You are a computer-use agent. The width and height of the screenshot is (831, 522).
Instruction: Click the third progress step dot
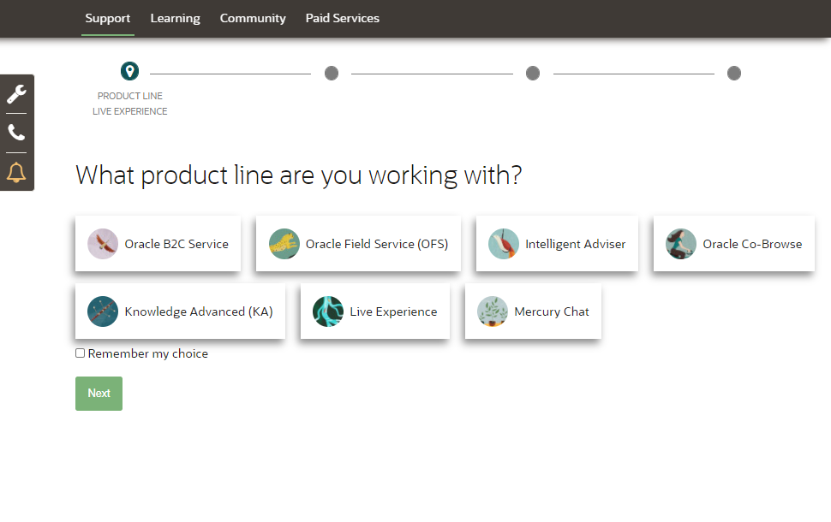point(533,73)
